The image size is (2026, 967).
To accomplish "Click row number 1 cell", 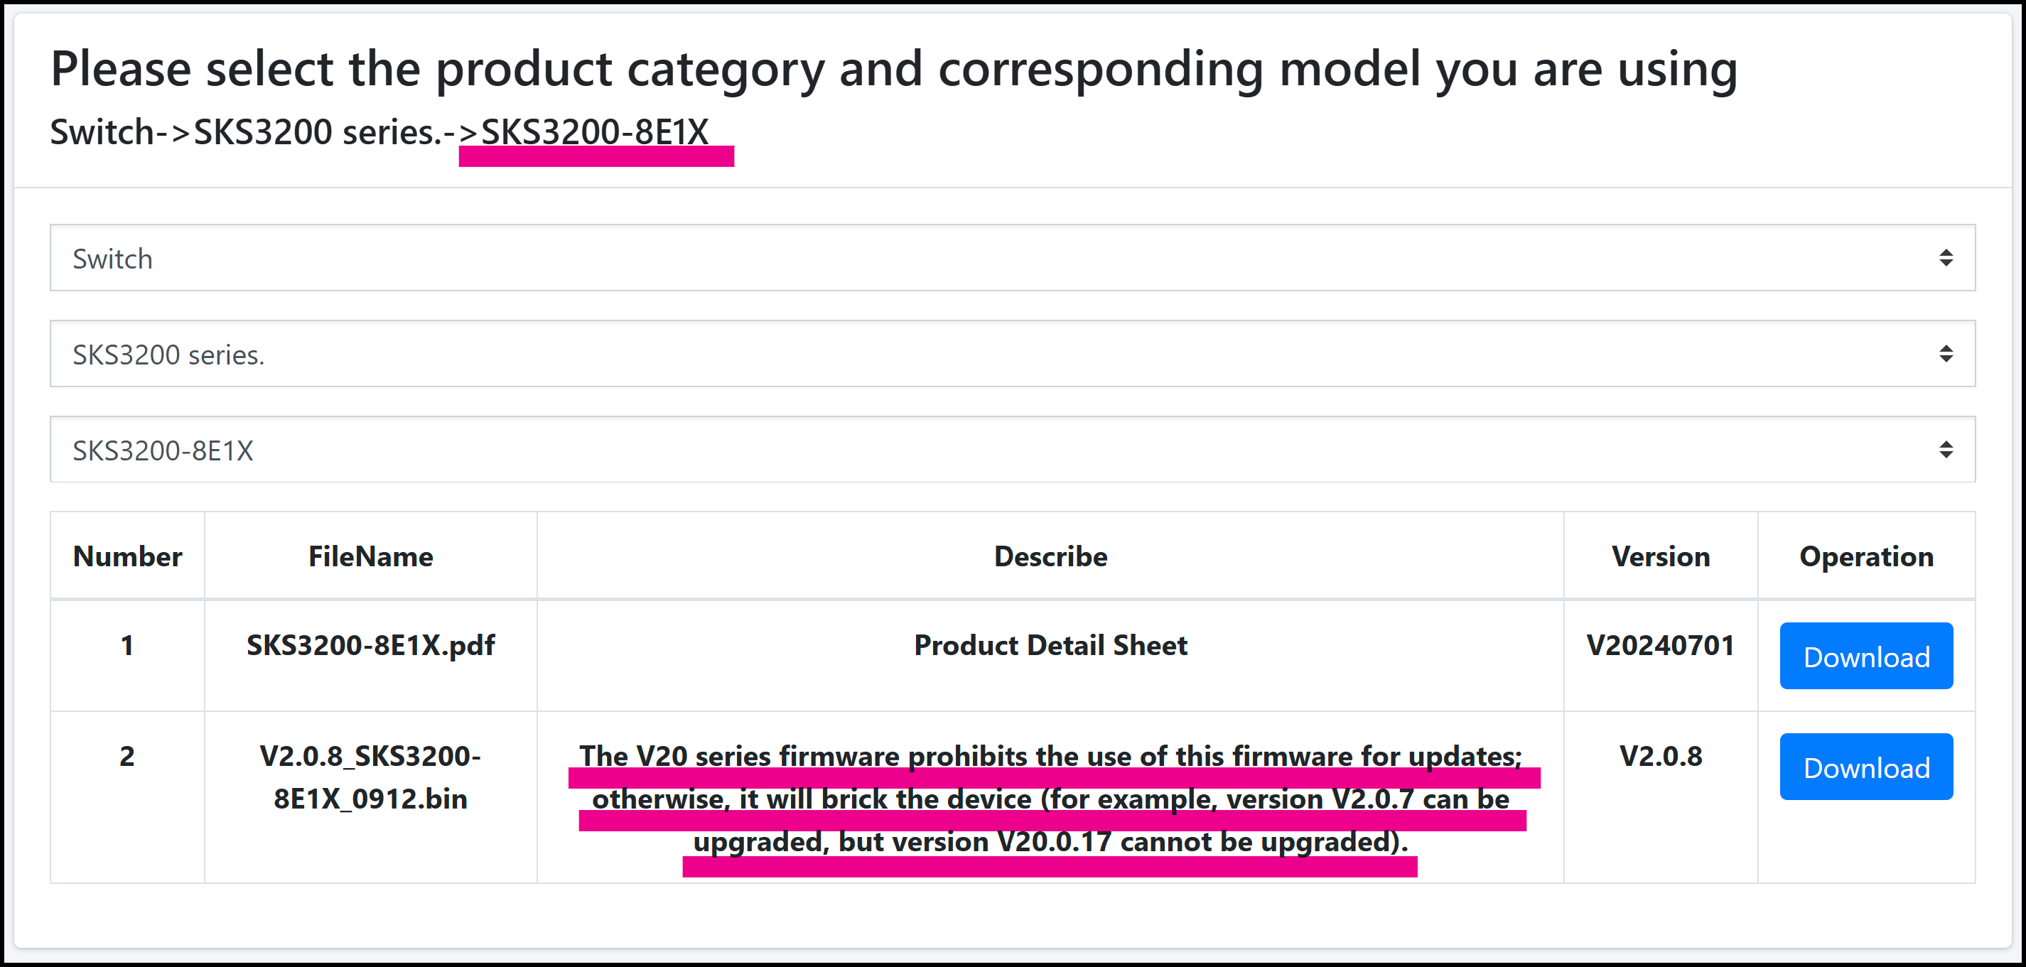I will click(x=127, y=645).
